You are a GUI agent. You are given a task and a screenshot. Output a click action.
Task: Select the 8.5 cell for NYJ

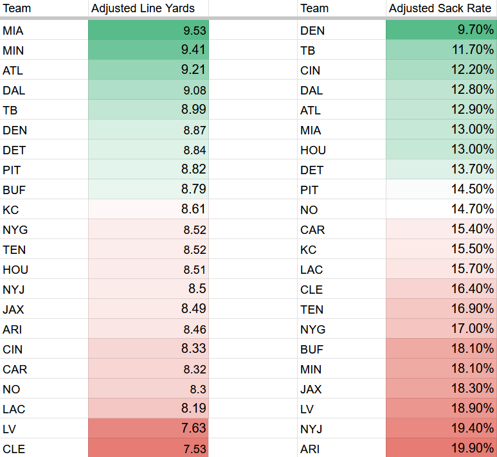(149, 289)
